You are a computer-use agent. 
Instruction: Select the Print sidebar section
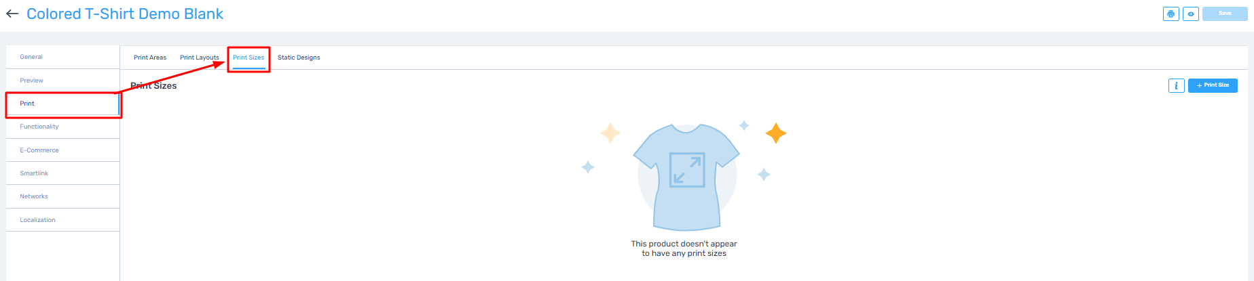pyautogui.click(x=27, y=104)
